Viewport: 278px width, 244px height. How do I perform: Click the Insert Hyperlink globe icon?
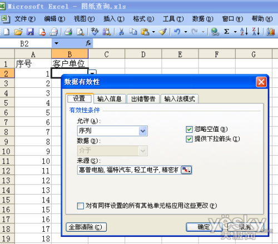coord(215,32)
